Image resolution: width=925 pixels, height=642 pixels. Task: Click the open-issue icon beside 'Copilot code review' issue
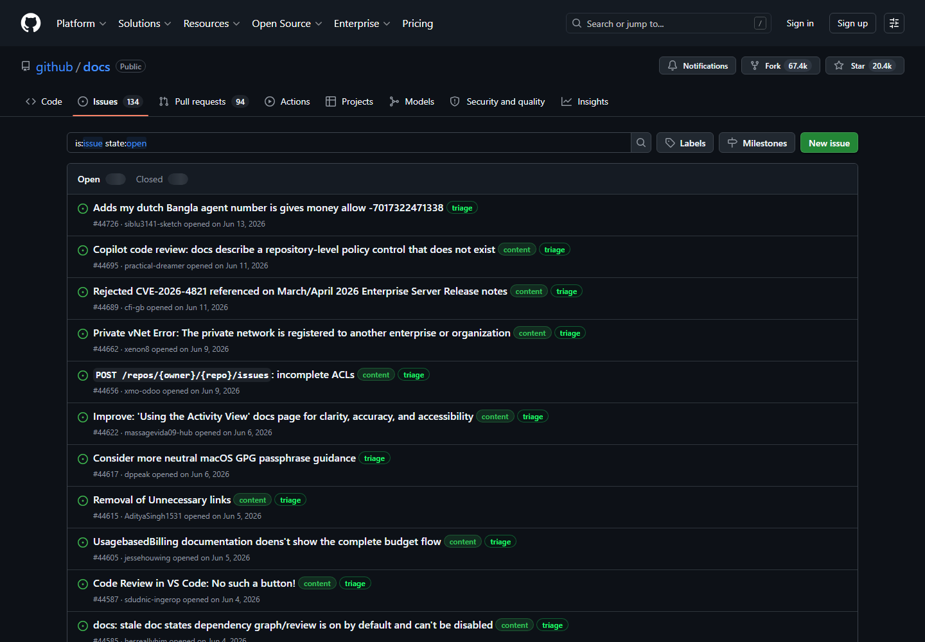point(83,250)
